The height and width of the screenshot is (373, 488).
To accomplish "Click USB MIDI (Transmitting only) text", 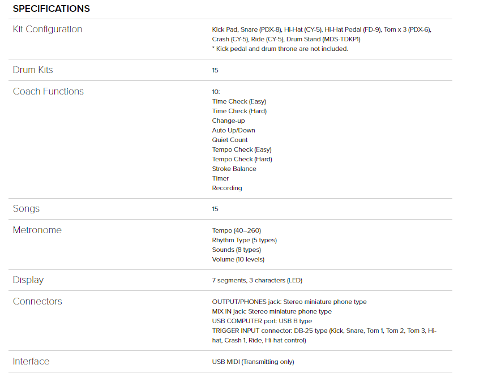I will (x=253, y=362).
